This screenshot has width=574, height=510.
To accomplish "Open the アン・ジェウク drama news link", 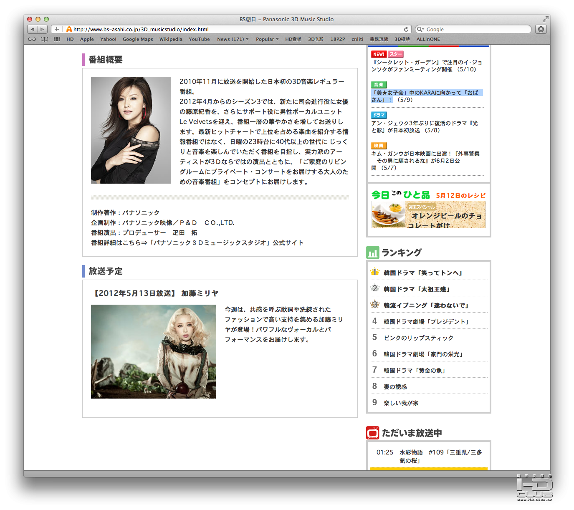I will coord(425,127).
